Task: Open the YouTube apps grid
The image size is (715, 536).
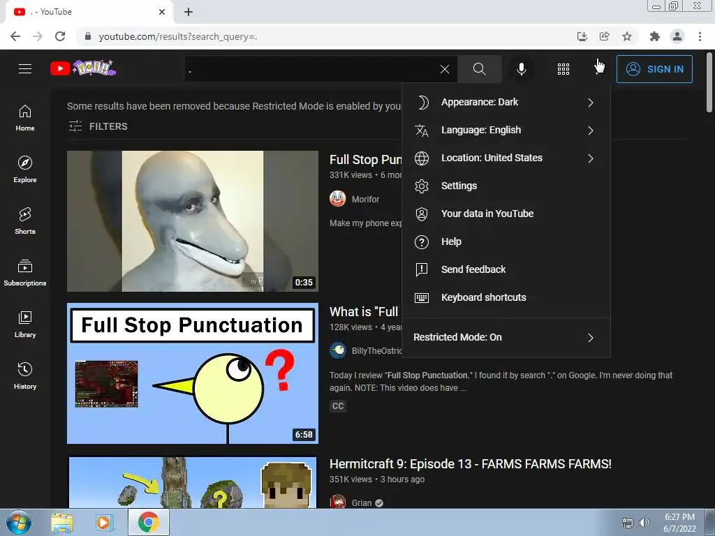Action: [563, 69]
